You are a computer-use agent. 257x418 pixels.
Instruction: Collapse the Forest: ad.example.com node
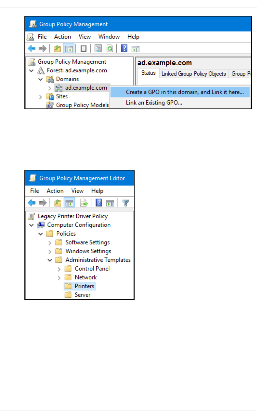click(31, 71)
